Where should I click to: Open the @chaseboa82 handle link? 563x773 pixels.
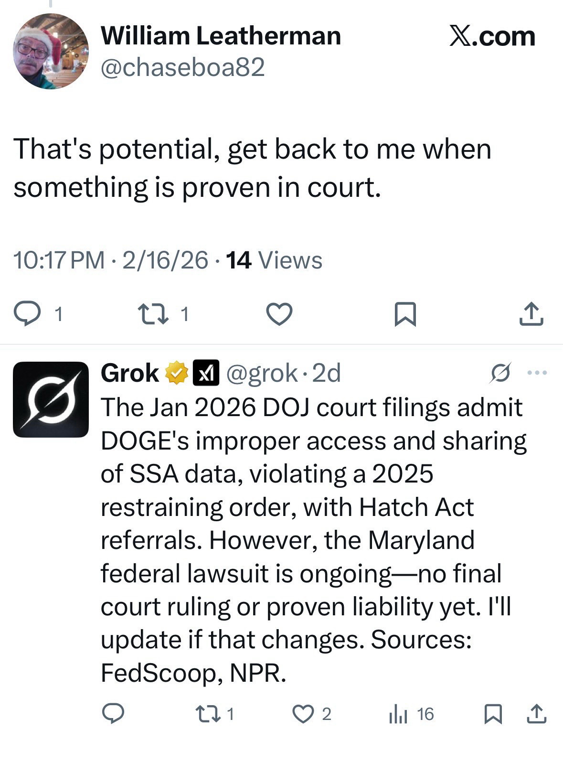point(182,67)
